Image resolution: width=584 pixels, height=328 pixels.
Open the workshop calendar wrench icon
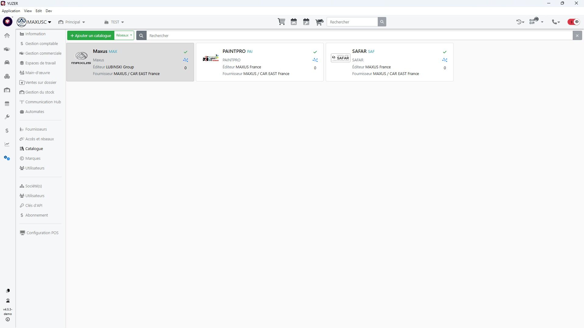click(306, 22)
